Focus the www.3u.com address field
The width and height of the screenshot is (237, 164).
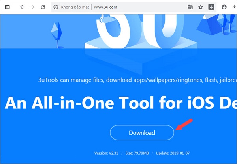(106, 7)
